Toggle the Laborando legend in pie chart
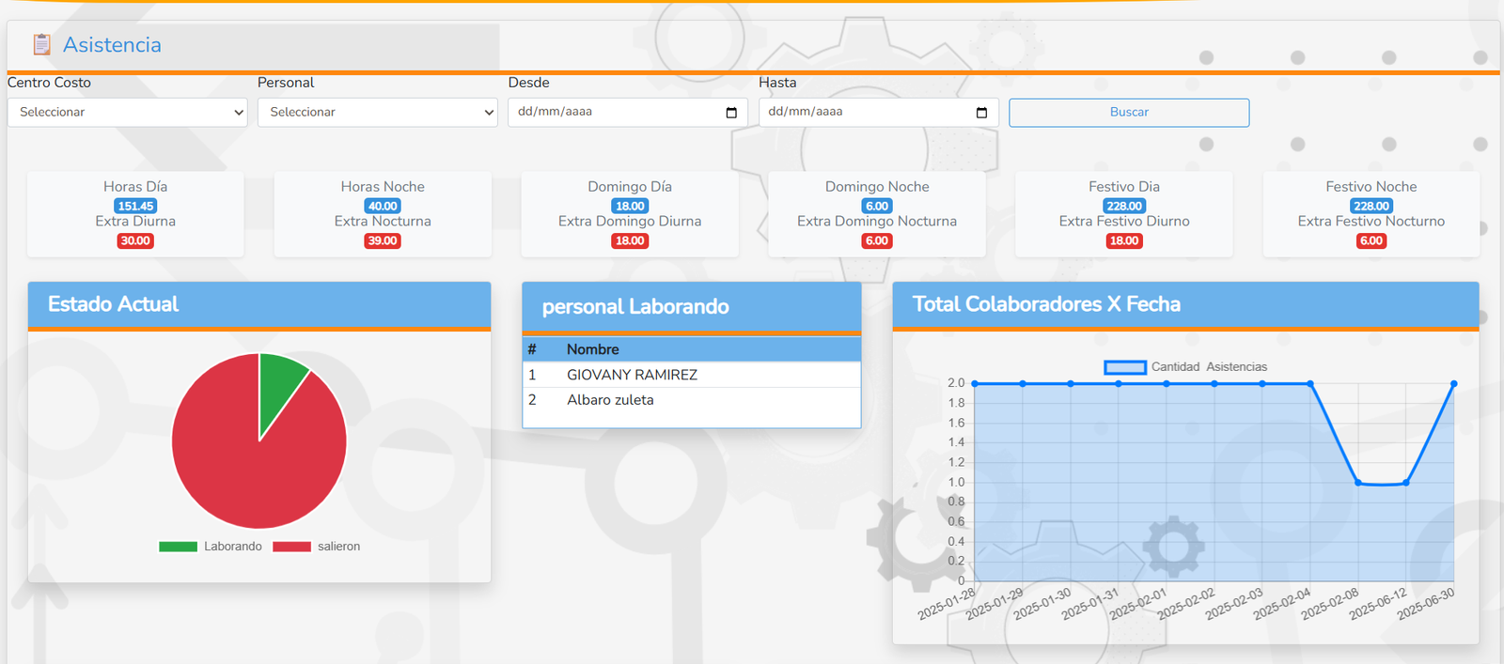1504x664 pixels. coord(211,547)
